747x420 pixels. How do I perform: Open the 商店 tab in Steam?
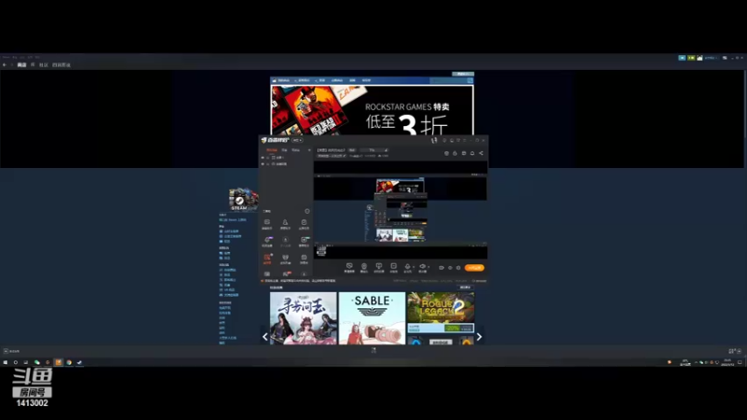pos(21,64)
